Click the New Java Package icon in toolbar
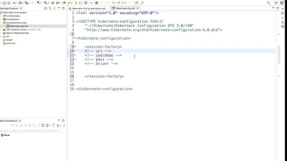Screen dimensions: 287x161 [x=53, y=3]
